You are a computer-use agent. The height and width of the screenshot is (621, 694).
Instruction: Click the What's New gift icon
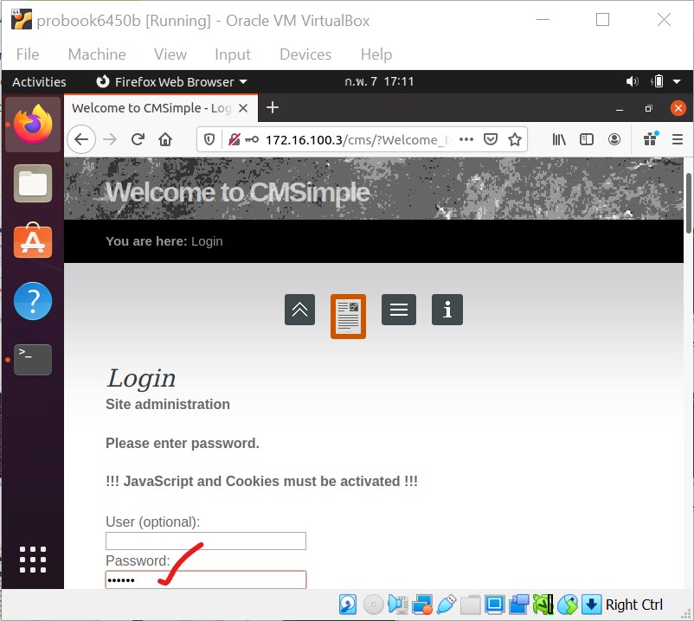coord(651,139)
